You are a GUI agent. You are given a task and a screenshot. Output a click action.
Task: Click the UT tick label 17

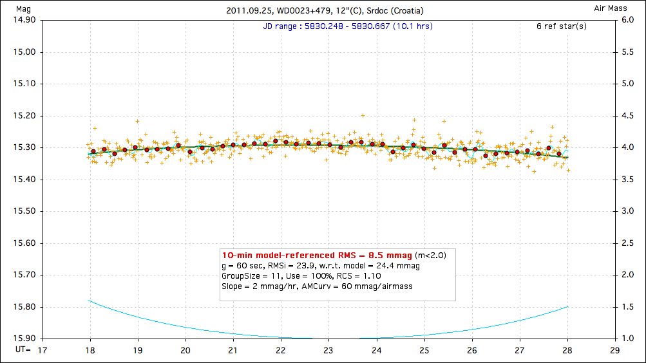coord(42,350)
